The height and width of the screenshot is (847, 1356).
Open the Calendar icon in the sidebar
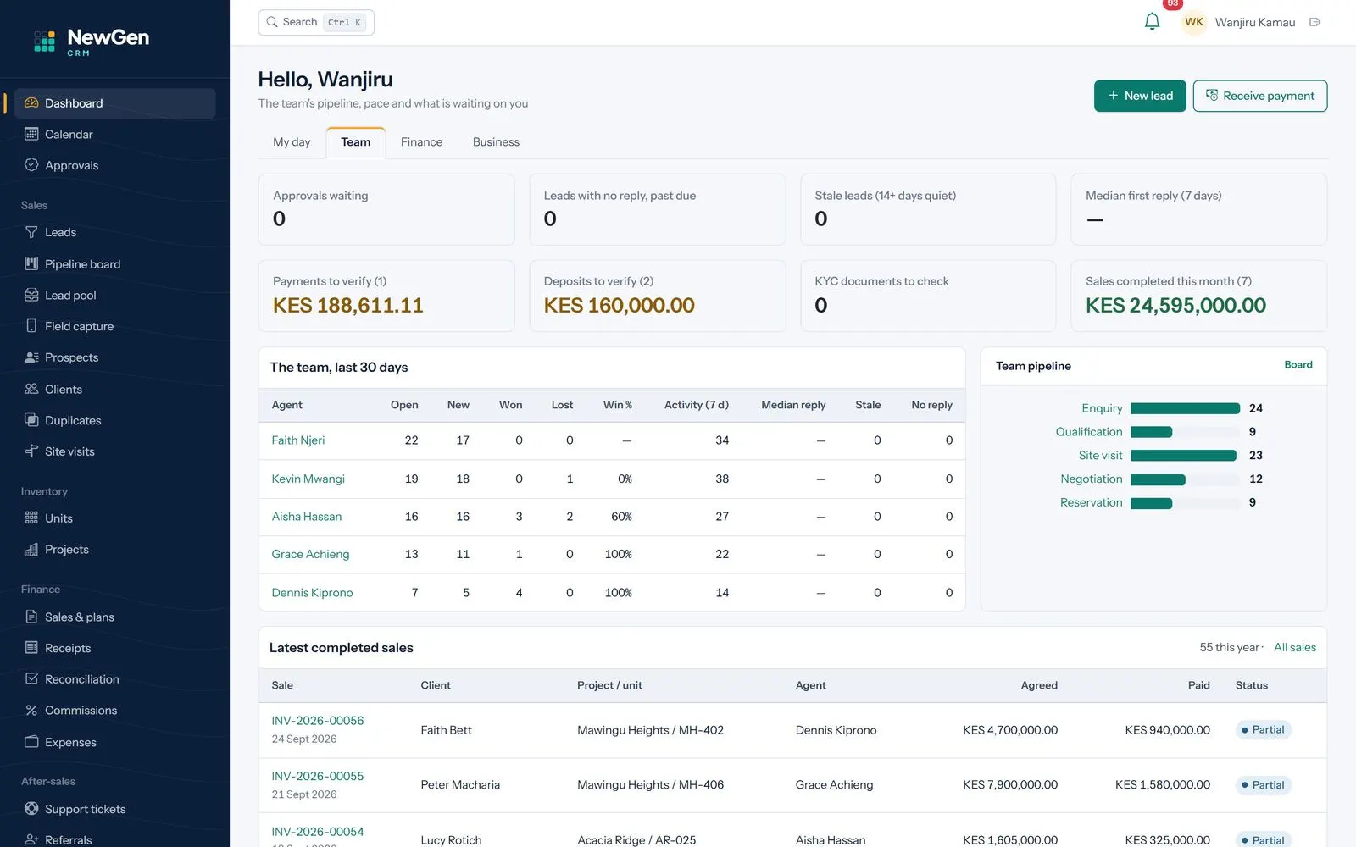coord(31,134)
